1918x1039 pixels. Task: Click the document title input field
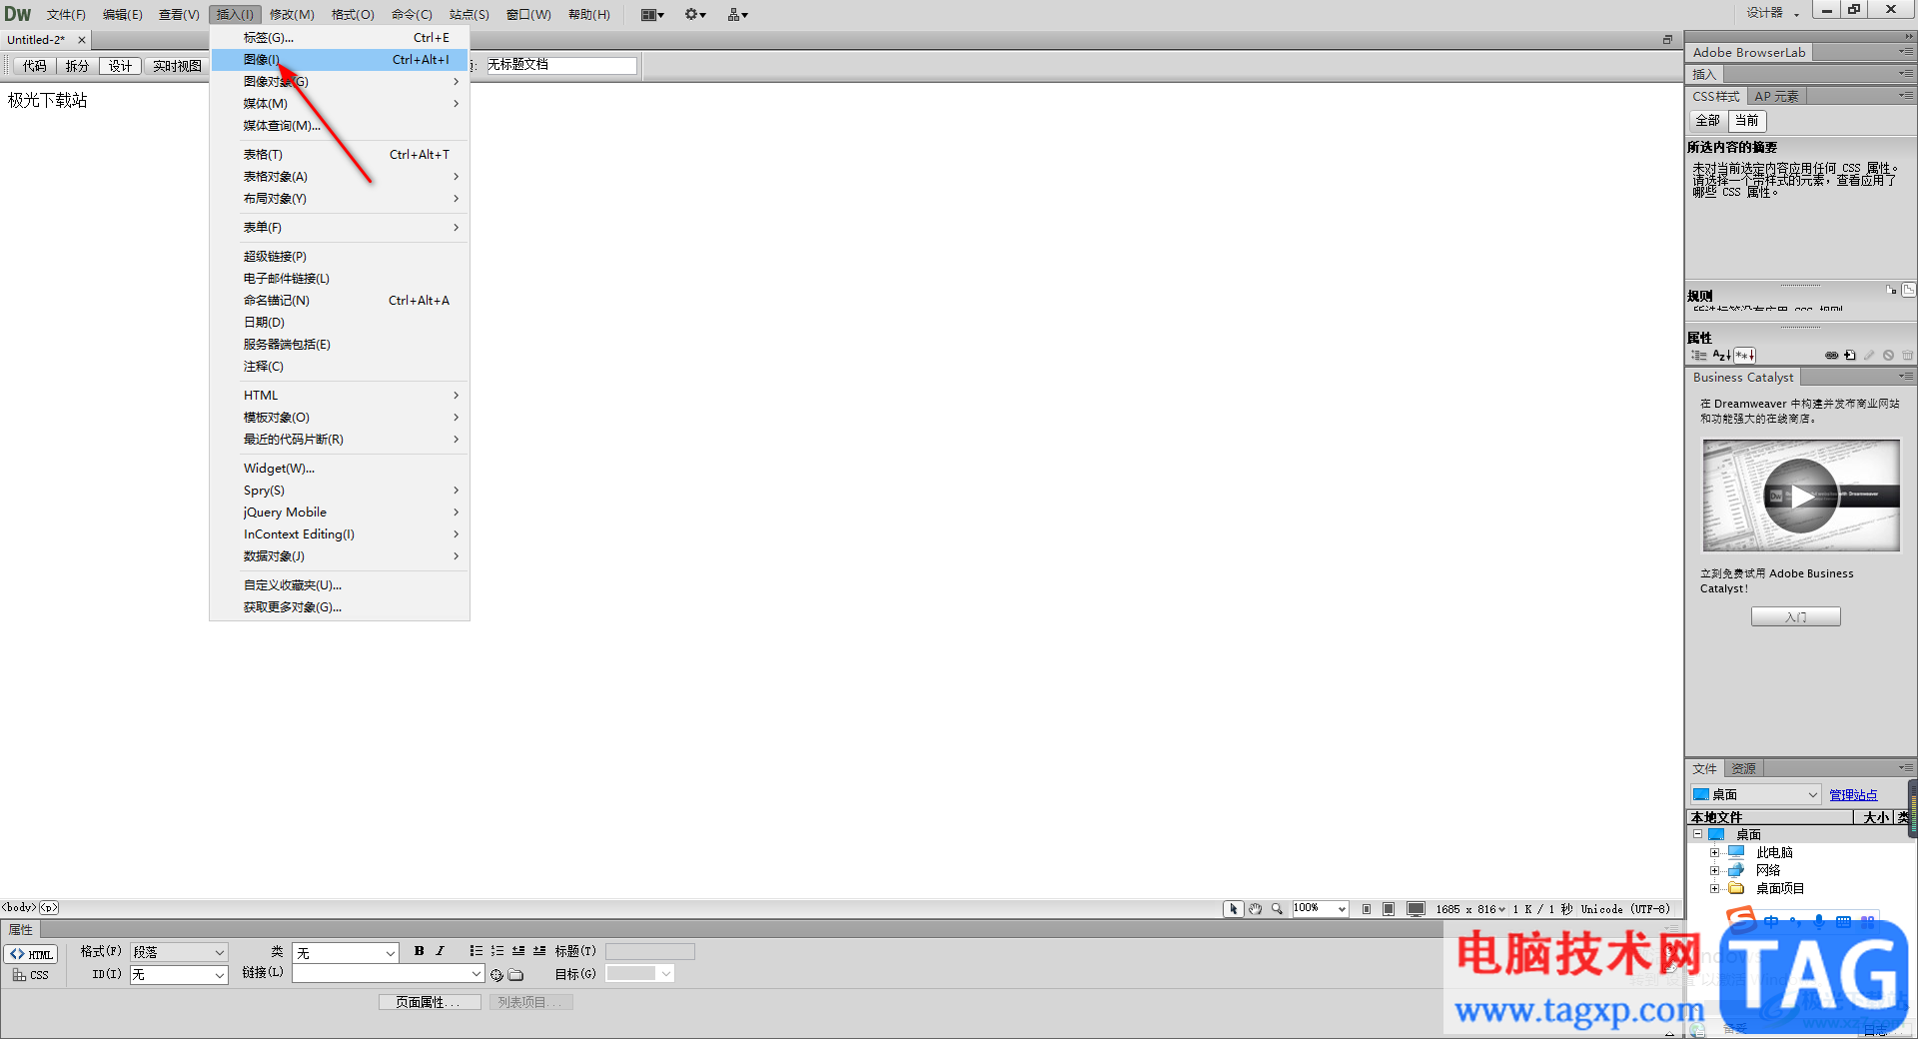click(x=561, y=65)
